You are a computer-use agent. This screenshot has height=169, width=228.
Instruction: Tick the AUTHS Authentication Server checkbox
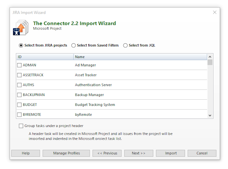pos(19,85)
